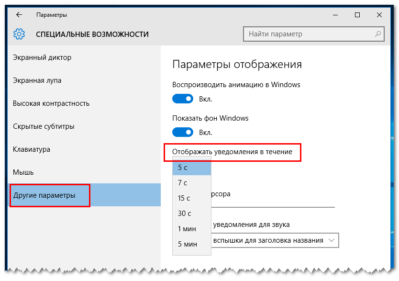Toggle 'Показать фон Windows' switch
The image size is (399, 281).
click(183, 132)
